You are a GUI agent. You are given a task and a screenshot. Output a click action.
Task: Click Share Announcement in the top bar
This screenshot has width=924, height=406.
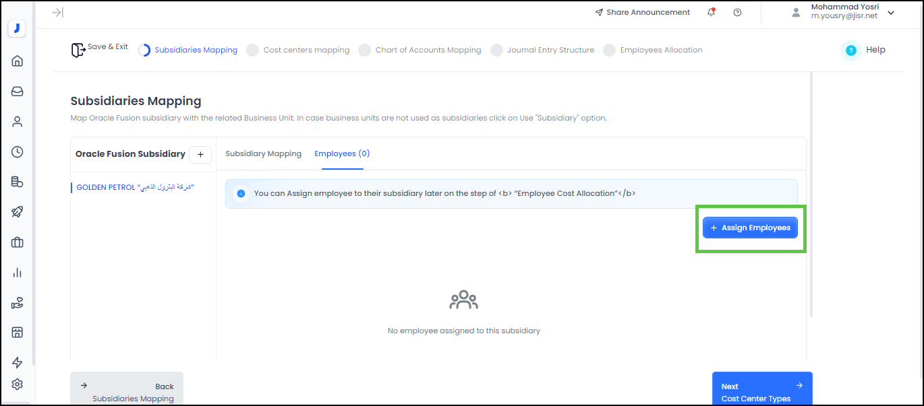tap(642, 12)
